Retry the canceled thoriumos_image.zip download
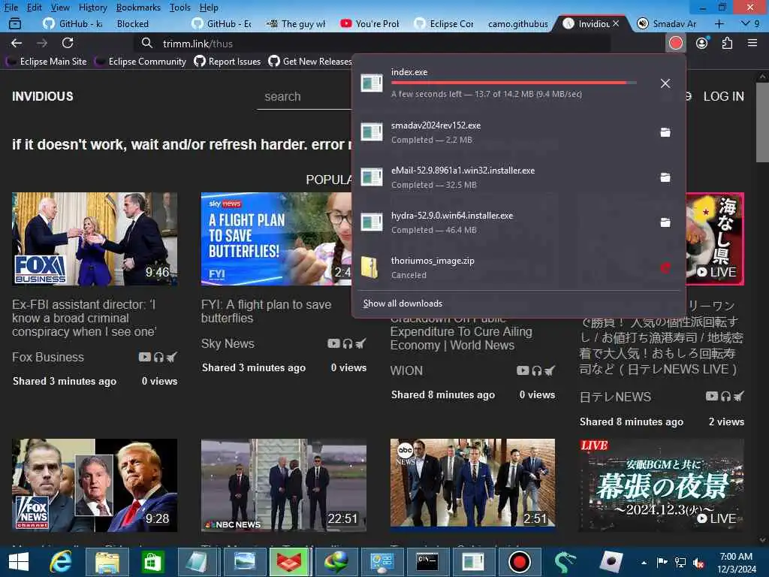 665,268
